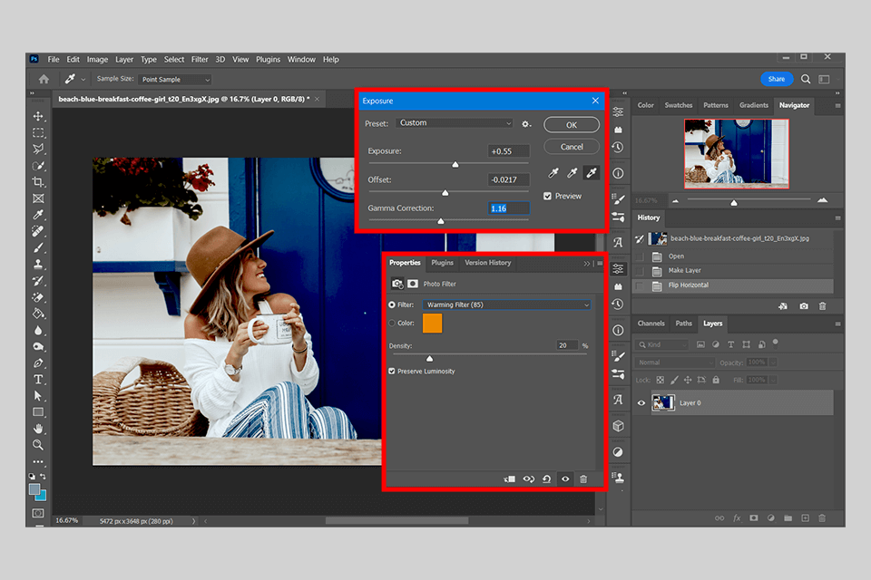Image resolution: width=871 pixels, height=580 pixels.
Task: Open the layer Kind filter dropdown
Action: click(662, 344)
